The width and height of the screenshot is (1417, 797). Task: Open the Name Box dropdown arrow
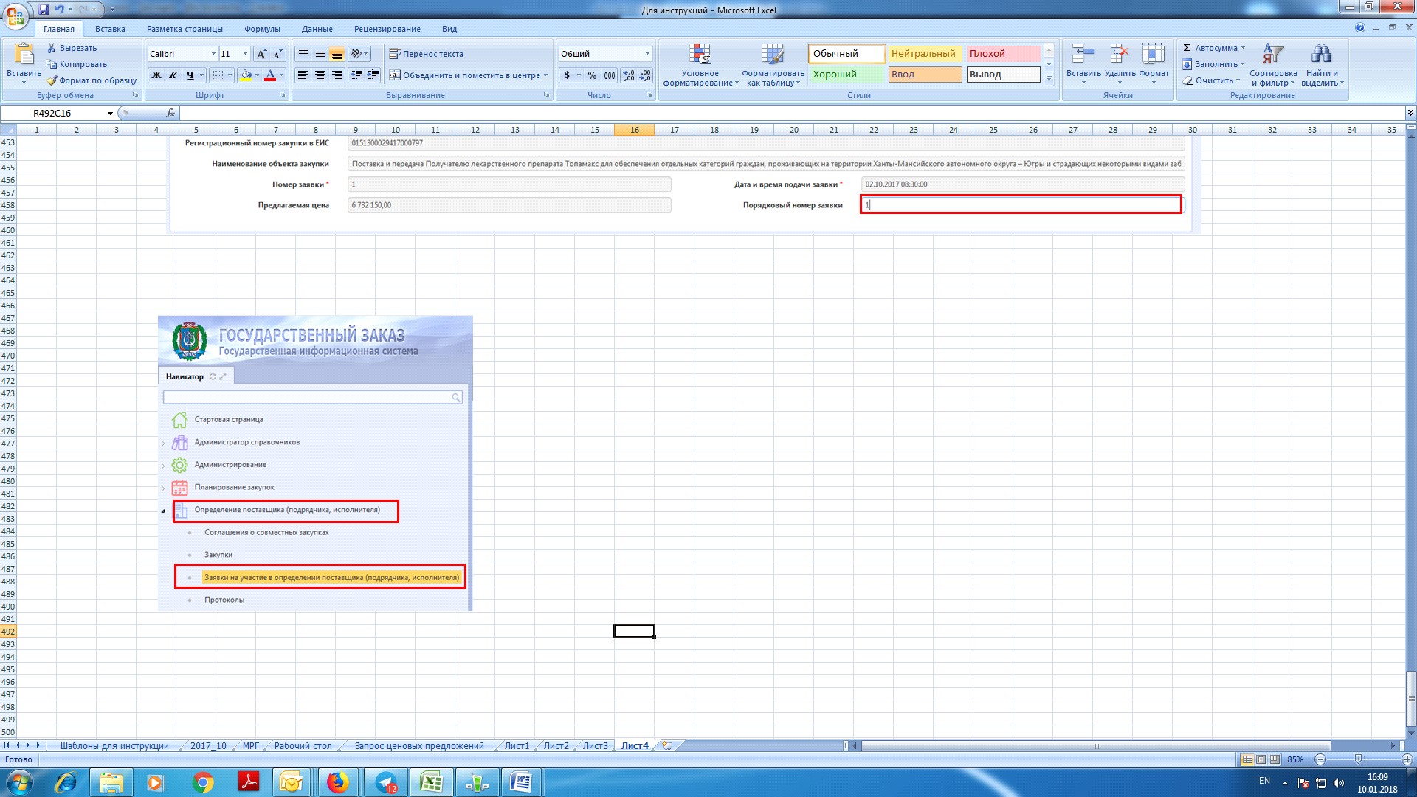pyautogui.click(x=110, y=114)
